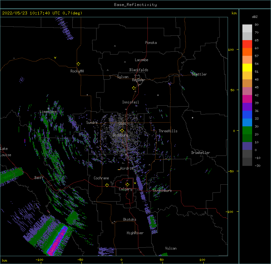Screen dimensions: 271x264
Task: Click the yellow diamond marker south of RedDeer
Action: (134, 88)
